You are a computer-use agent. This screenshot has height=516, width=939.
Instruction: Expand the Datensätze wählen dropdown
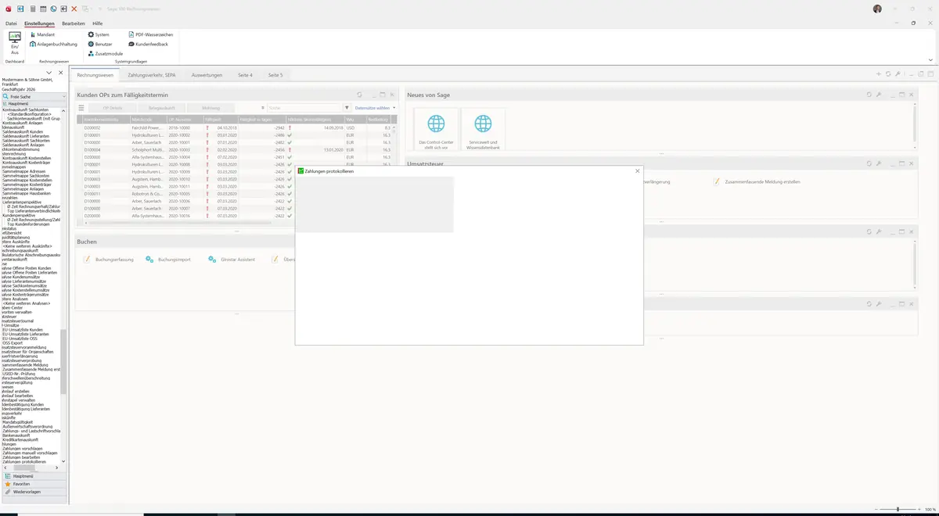click(x=376, y=108)
